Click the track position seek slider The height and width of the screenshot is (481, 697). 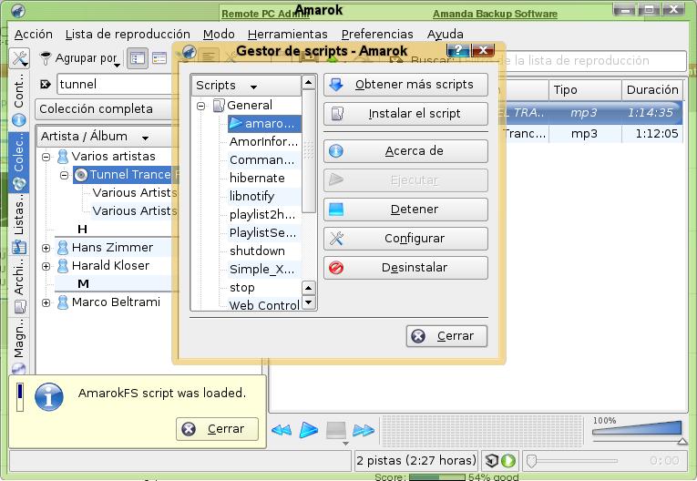point(573,461)
